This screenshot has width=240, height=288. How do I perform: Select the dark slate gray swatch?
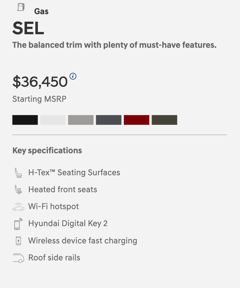(x=109, y=120)
